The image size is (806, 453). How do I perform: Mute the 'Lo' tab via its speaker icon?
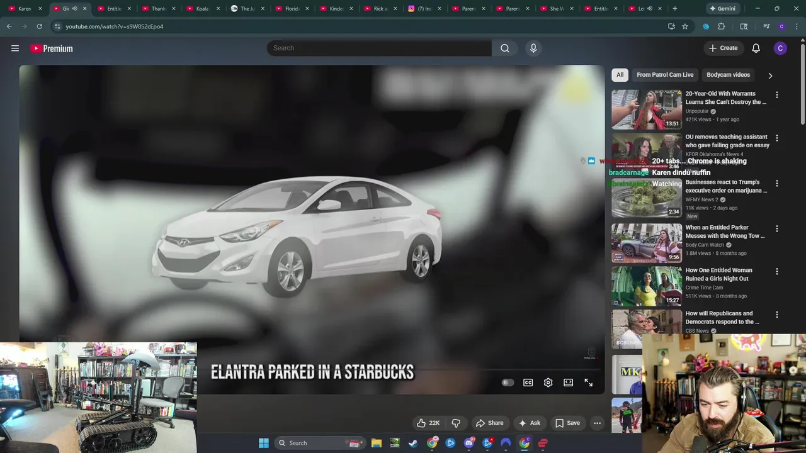pyautogui.click(x=649, y=9)
